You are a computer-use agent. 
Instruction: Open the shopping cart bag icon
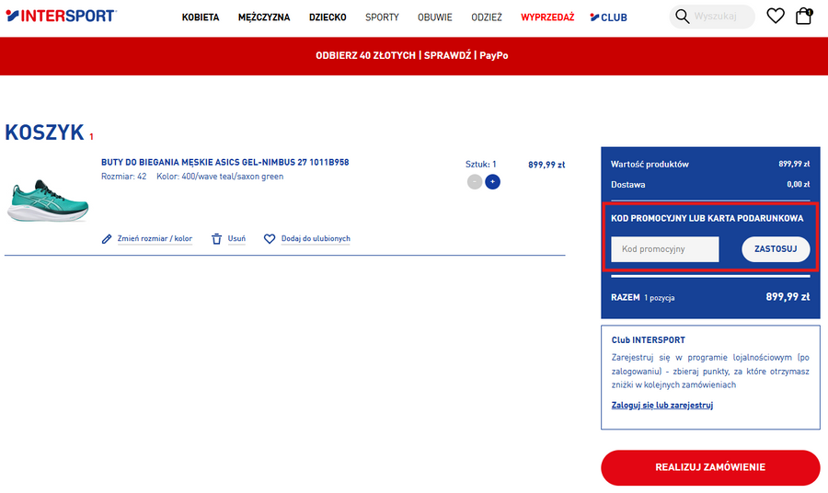coord(804,17)
